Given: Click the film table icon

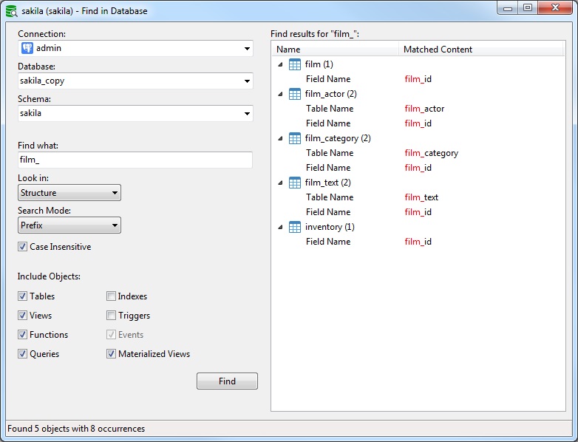Looking at the screenshot, I should pos(294,64).
